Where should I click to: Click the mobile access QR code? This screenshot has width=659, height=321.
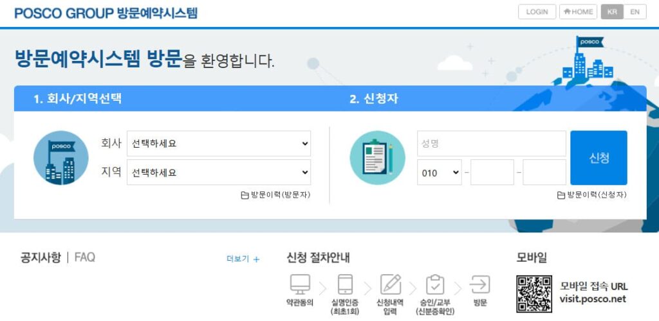[534, 293]
